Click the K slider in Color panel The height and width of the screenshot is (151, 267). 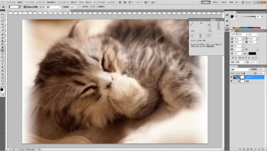[247, 16]
